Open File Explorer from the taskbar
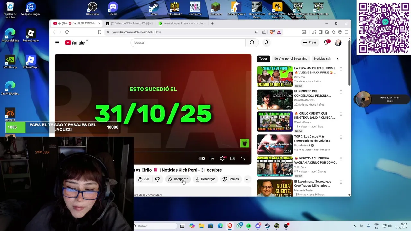The width and height of the screenshot is (411, 231). click(201, 226)
